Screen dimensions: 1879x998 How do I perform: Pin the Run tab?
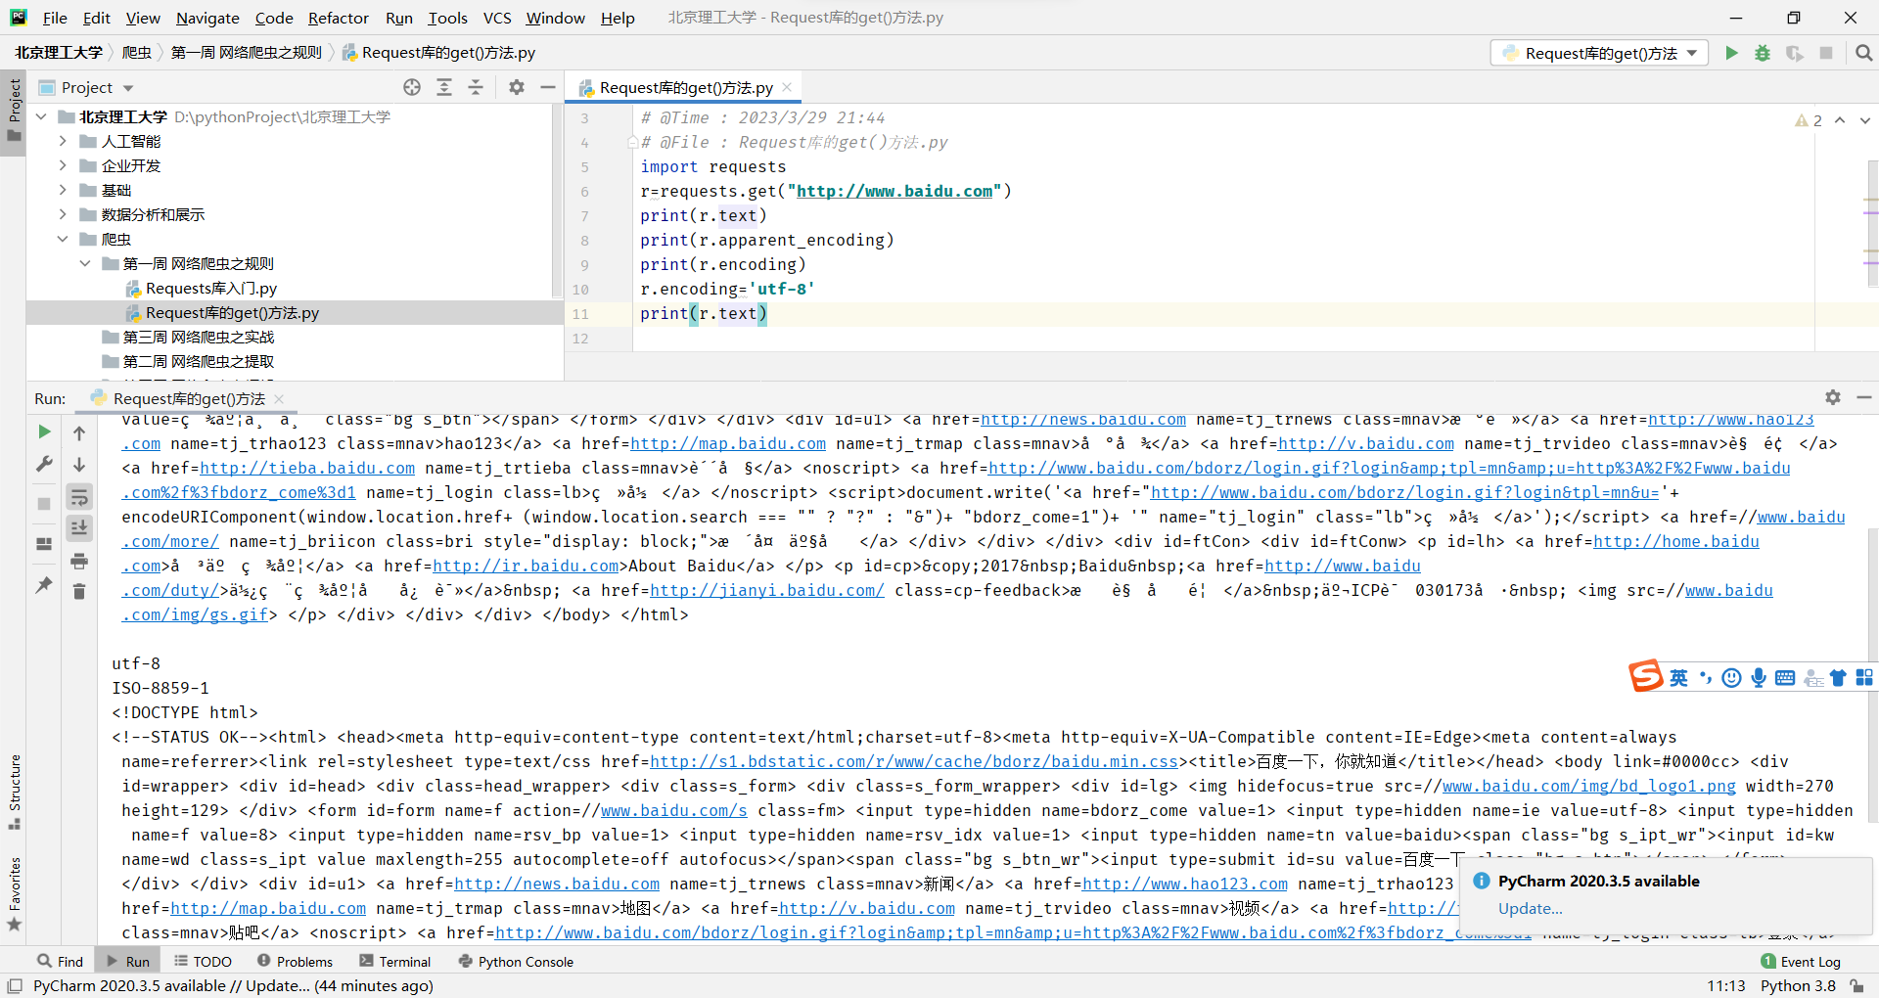coord(44,584)
